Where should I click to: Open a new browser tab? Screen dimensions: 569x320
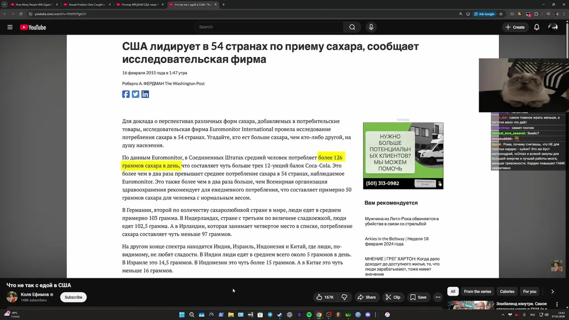(x=224, y=4)
